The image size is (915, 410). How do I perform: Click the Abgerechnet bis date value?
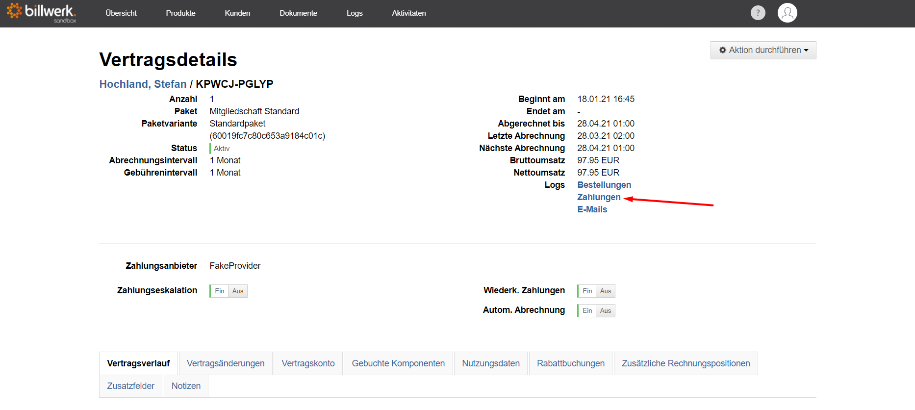(x=606, y=124)
